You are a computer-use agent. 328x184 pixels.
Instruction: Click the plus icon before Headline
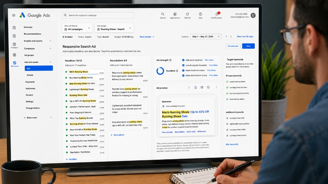(67, 159)
